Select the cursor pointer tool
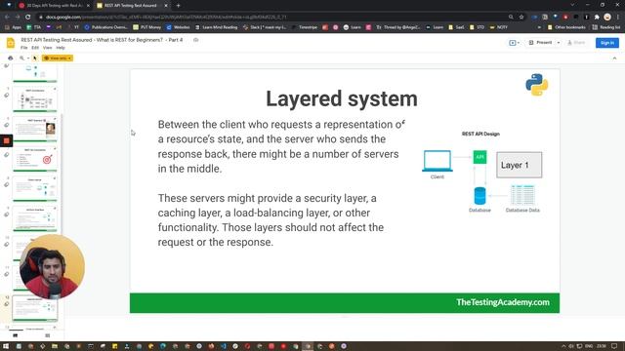This screenshot has width=625, height=351. (35, 58)
